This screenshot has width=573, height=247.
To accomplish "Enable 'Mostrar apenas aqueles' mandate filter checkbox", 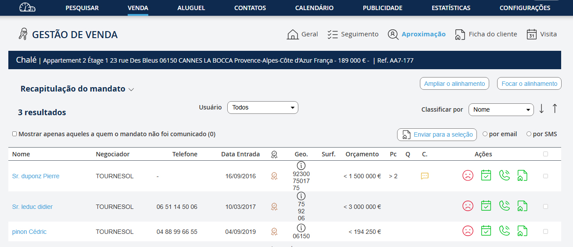I will (14, 134).
